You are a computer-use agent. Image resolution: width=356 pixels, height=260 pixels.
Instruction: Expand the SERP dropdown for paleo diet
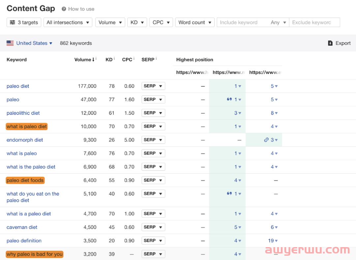[x=153, y=86]
